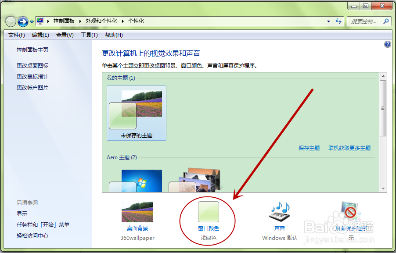Click the blue Help question-mark icon
This screenshot has height=253, width=396.
[387, 44]
